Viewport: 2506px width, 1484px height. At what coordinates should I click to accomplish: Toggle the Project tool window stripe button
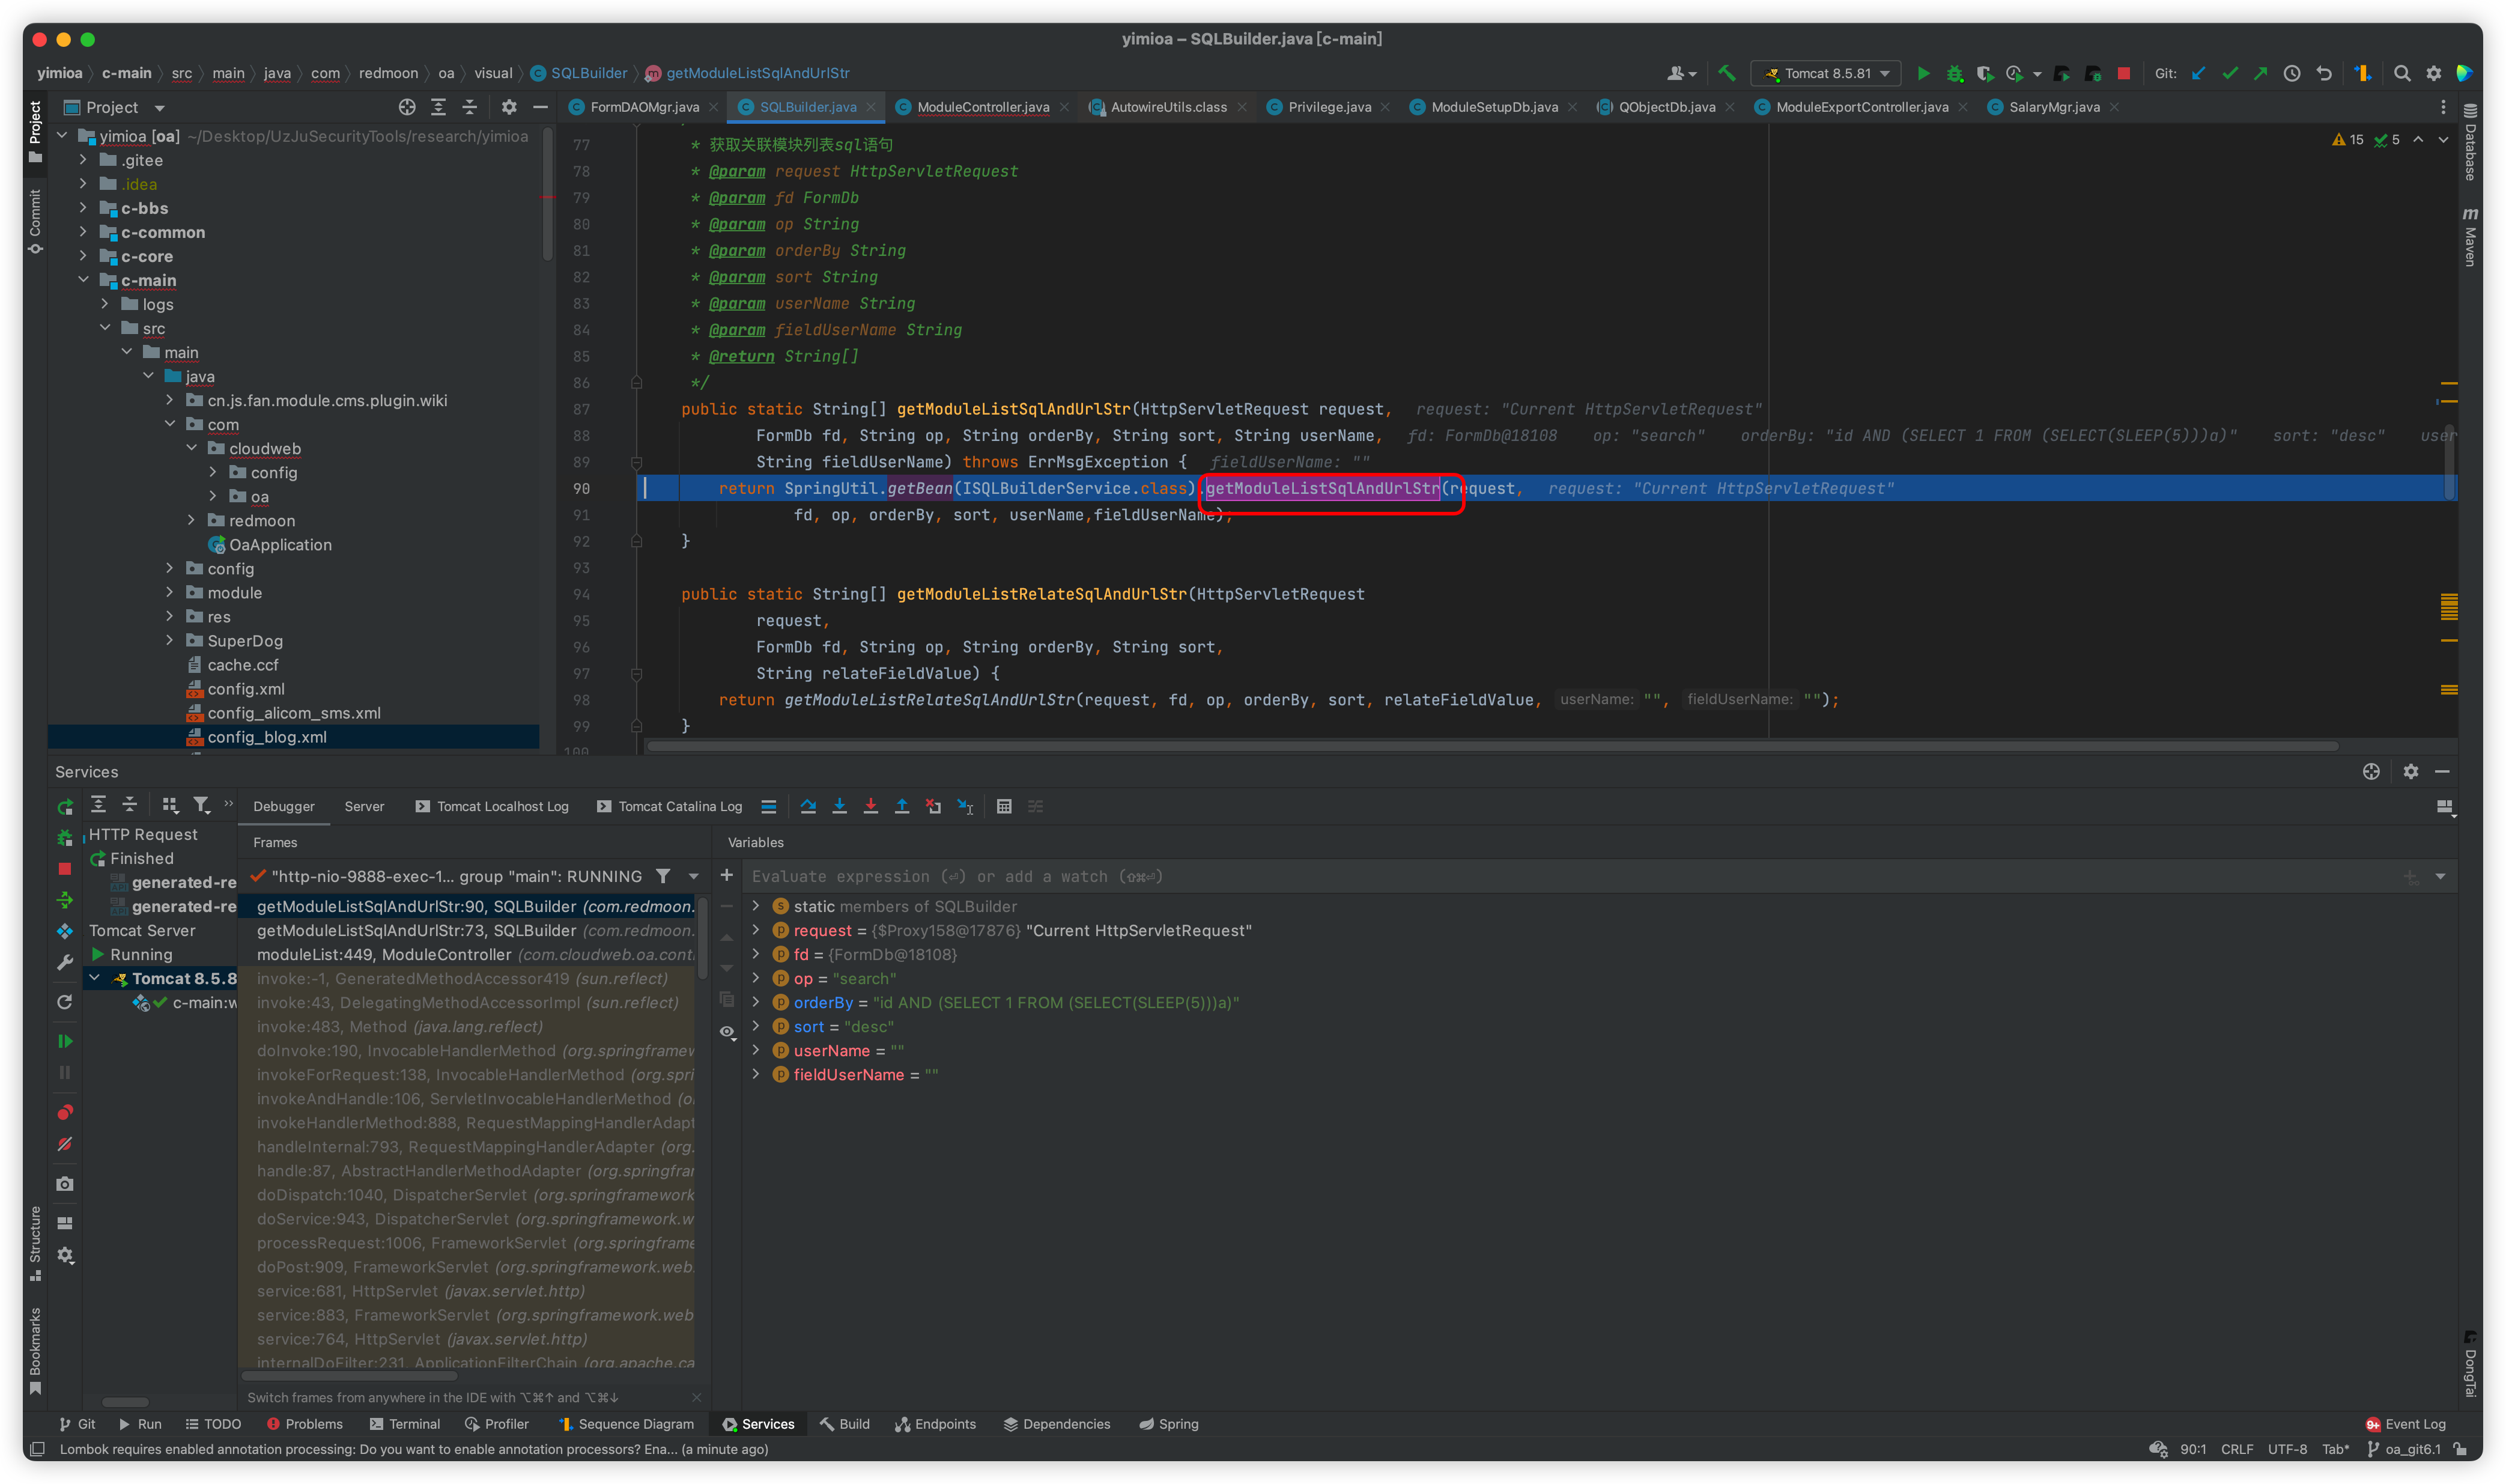coord(35,131)
